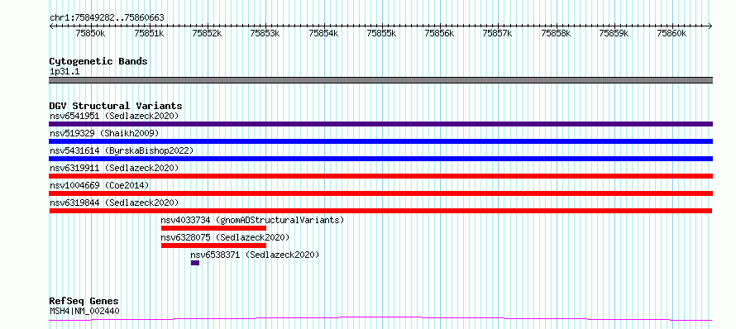This screenshot has width=736, height=329.
Task: Click the chr1:75849282..75860663 coordinates label
Action: 107,18
